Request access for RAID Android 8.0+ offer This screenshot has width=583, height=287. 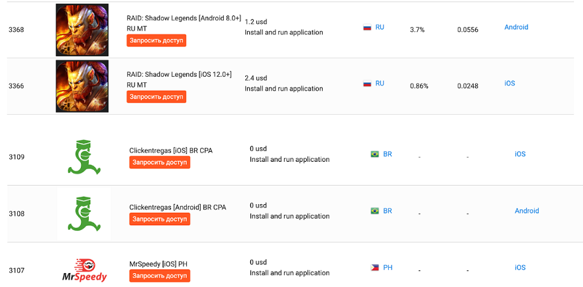[x=156, y=40]
